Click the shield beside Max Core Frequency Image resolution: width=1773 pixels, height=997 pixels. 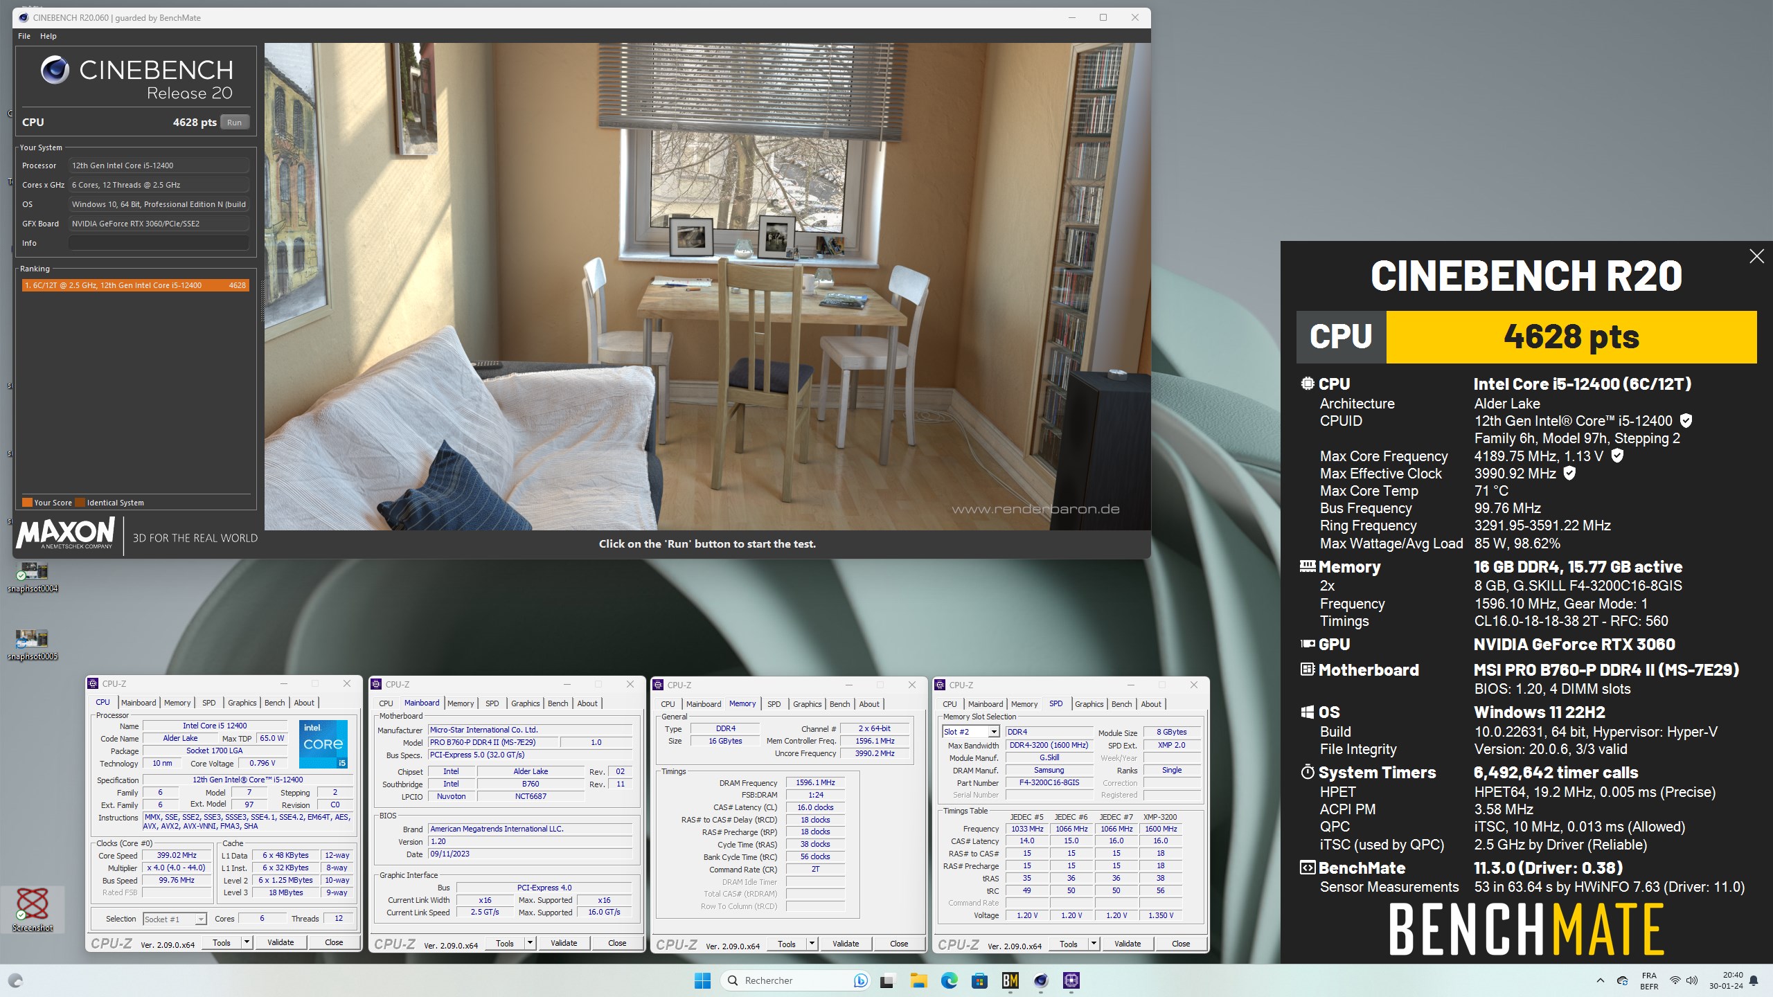[x=1617, y=456]
